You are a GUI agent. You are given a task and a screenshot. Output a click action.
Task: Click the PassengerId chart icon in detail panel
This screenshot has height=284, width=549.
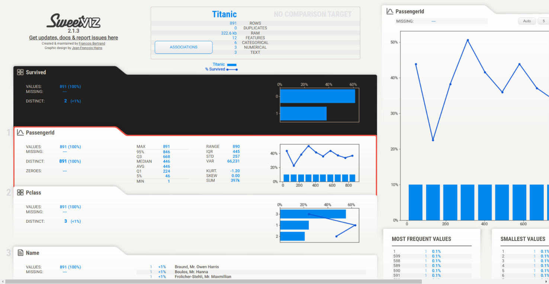pos(390,12)
